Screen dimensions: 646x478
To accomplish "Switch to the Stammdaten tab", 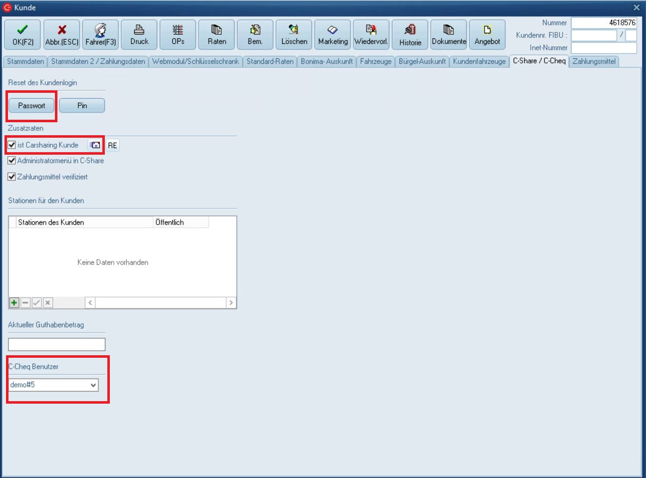I will tap(25, 61).
